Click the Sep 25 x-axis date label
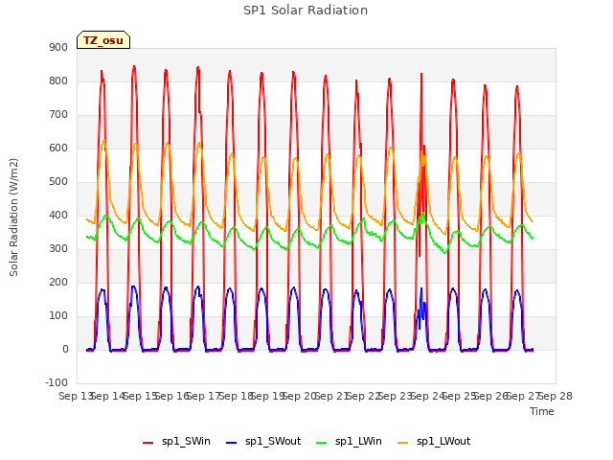The image size is (613, 460). pos(460,396)
